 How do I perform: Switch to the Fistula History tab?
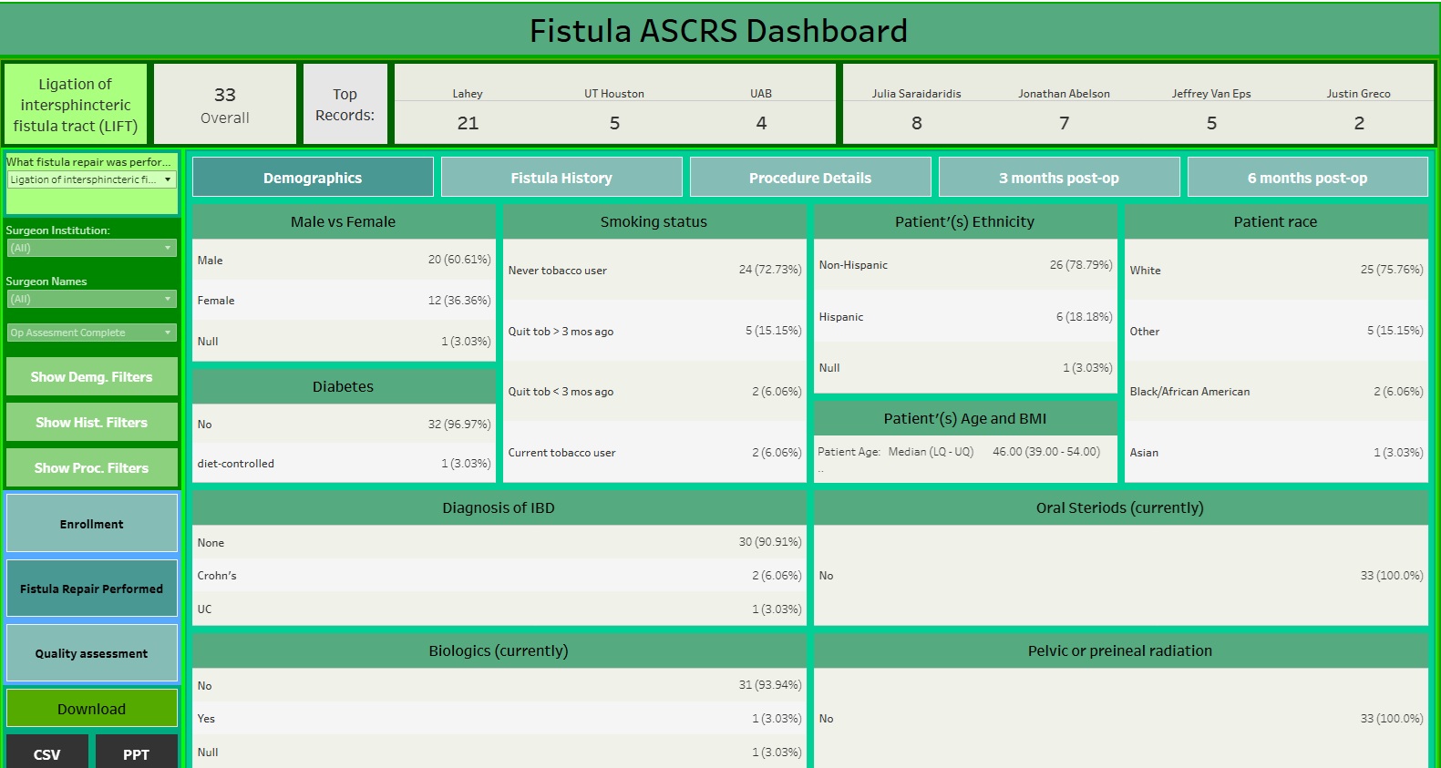click(x=561, y=178)
